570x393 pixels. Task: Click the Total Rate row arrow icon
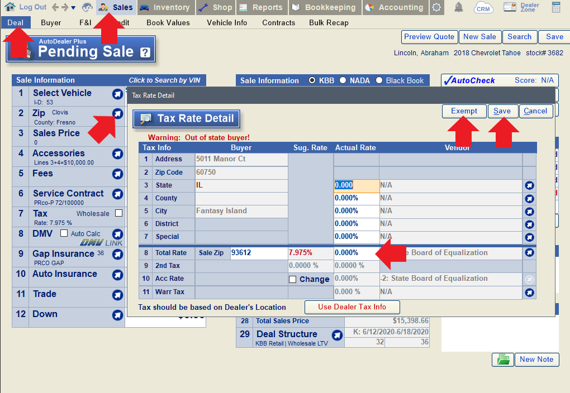pos(529,252)
